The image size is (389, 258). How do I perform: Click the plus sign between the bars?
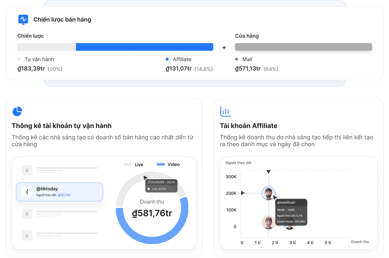coord(224,48)
